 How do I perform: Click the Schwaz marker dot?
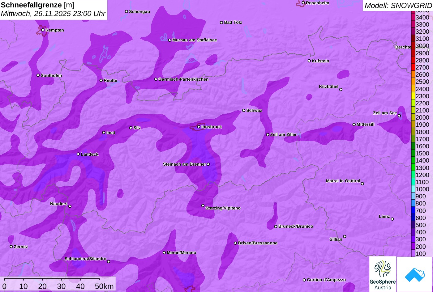(x=244, y=110)
